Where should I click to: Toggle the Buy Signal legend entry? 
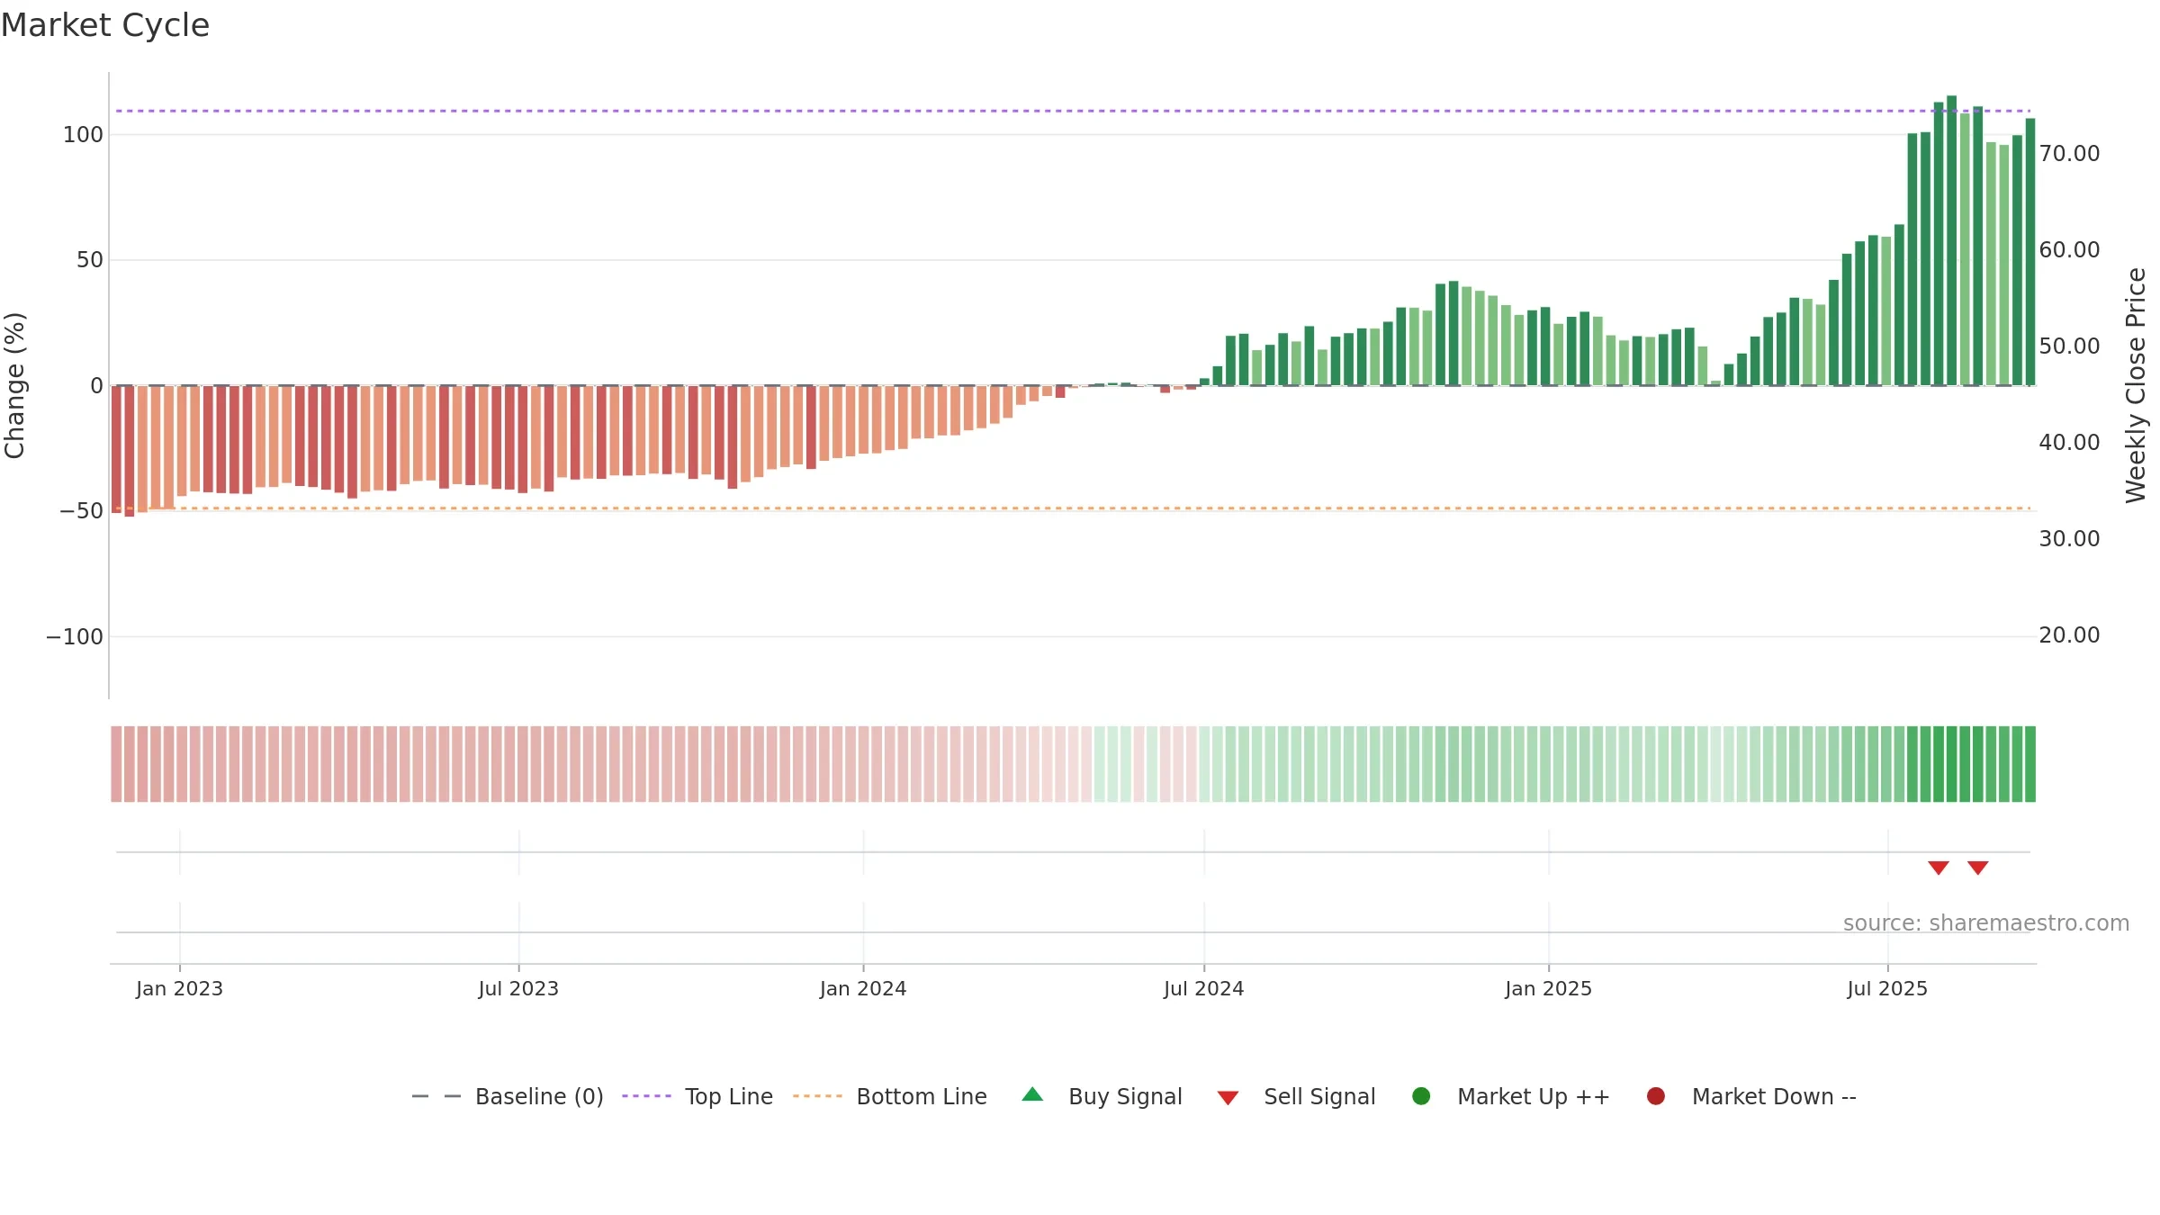coord(1102,1096)
